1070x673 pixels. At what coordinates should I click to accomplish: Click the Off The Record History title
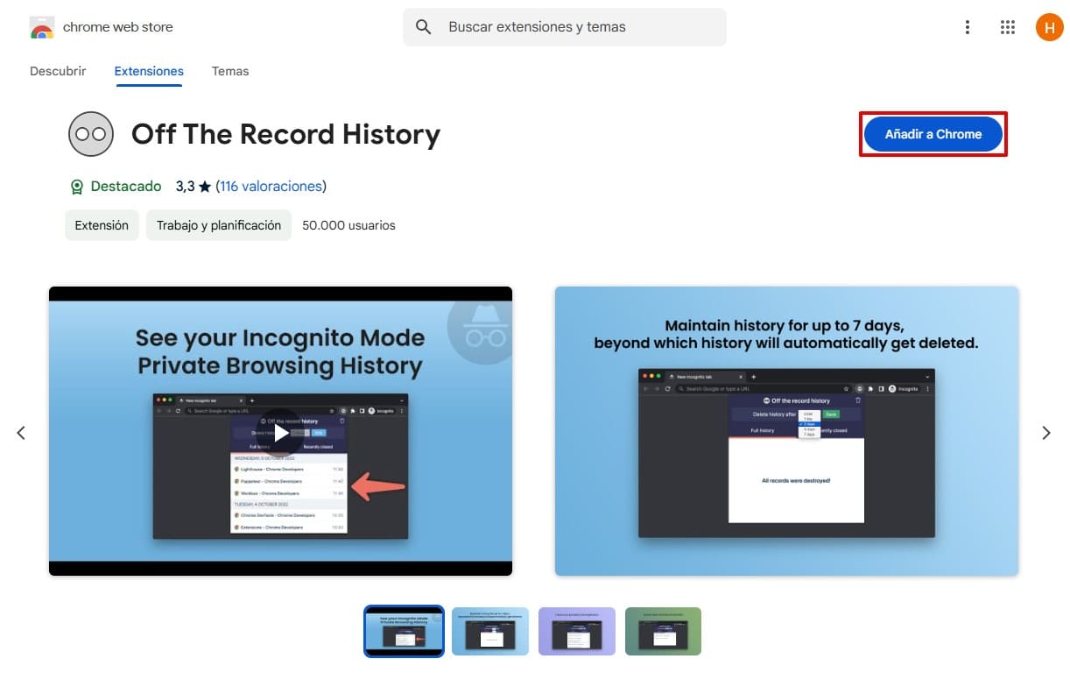click(285, 134)
